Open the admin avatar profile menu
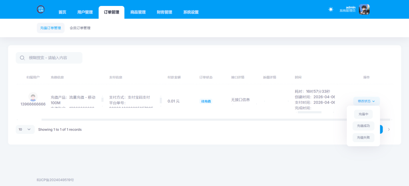This screenshot has height=186, width=409. [x=364, y=10]
